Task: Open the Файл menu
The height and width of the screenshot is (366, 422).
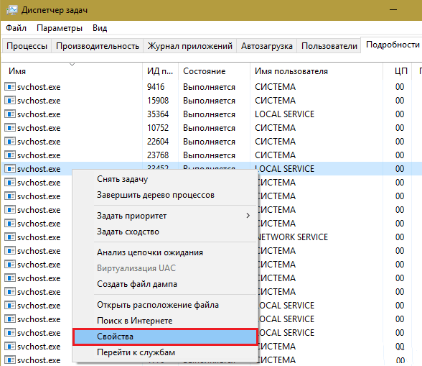Action: click(16, 28)
